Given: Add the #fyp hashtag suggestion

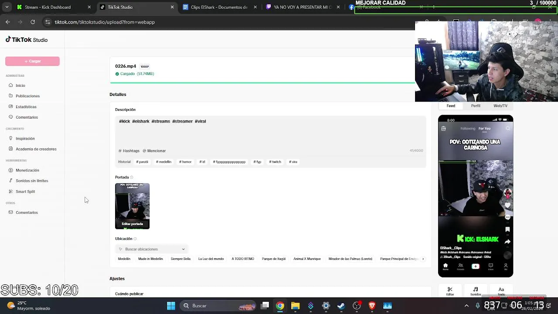Looking at the screenshot, I should 257,162.
